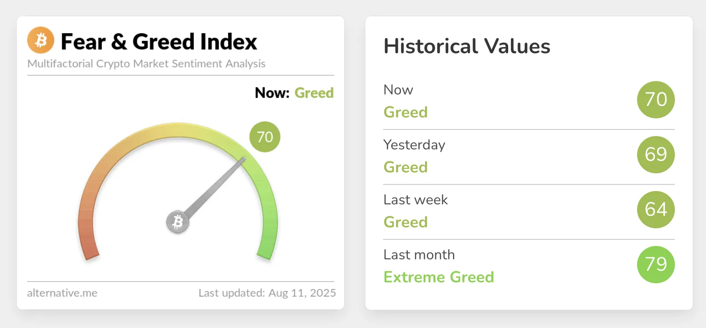Click the Yesterday value circle showing 69
This screenshot has width=706, height=328.
pos(656,155)
